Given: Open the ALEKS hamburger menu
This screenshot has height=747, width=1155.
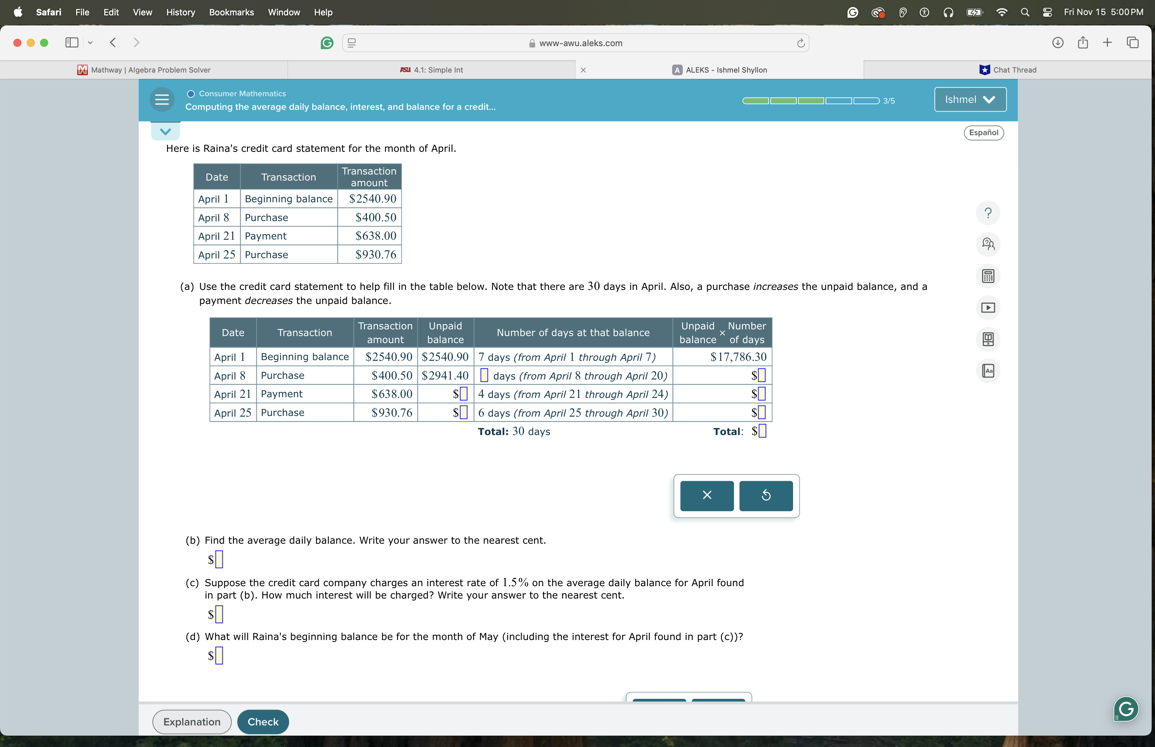Looking at the screenshot, I should click(x=162, y=100).
